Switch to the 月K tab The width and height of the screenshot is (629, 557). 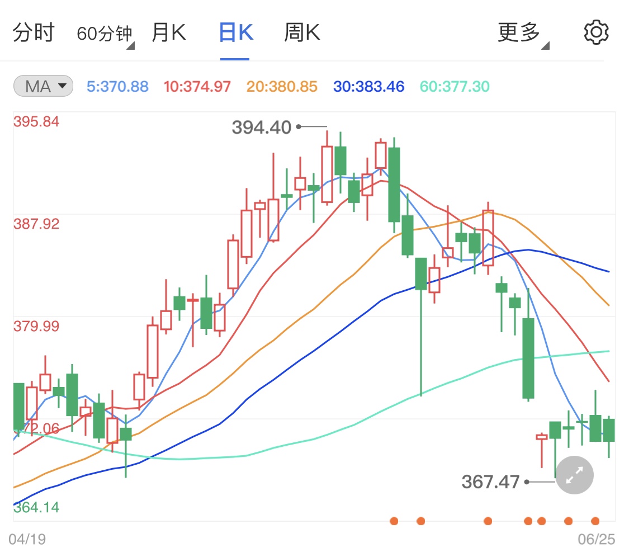pyautogui.click(x=169, y=32)
